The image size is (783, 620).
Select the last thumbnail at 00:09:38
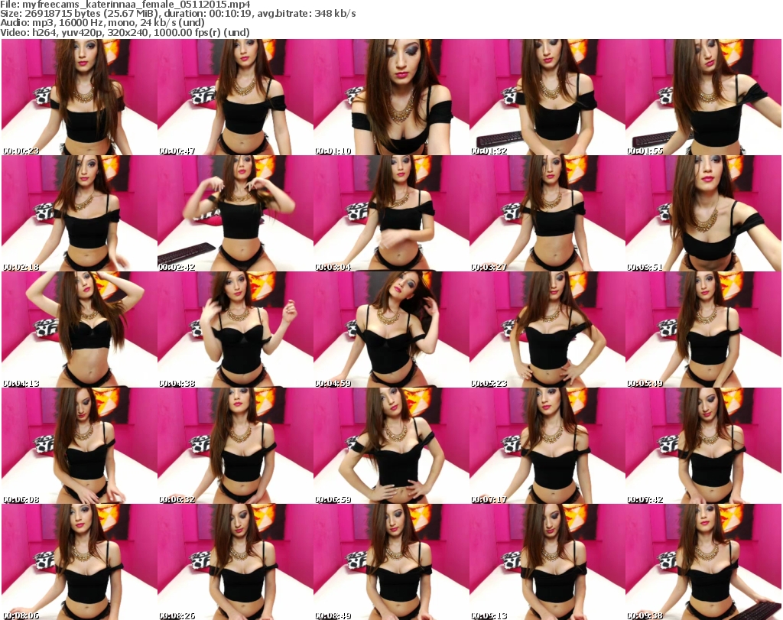[703, 562]
